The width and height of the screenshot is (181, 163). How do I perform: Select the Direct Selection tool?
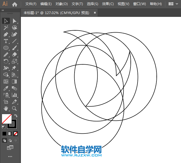(x=14, y=21)
